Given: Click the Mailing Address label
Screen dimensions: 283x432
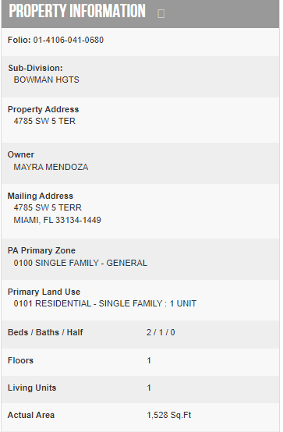Looking at the screenshot, I should pos(41,196).
